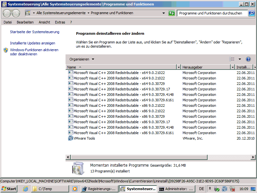The height and width of the screenshot is (193, 257).
Task: Click Startseite der Systemsteuerung link
Action: pos(35,32)
